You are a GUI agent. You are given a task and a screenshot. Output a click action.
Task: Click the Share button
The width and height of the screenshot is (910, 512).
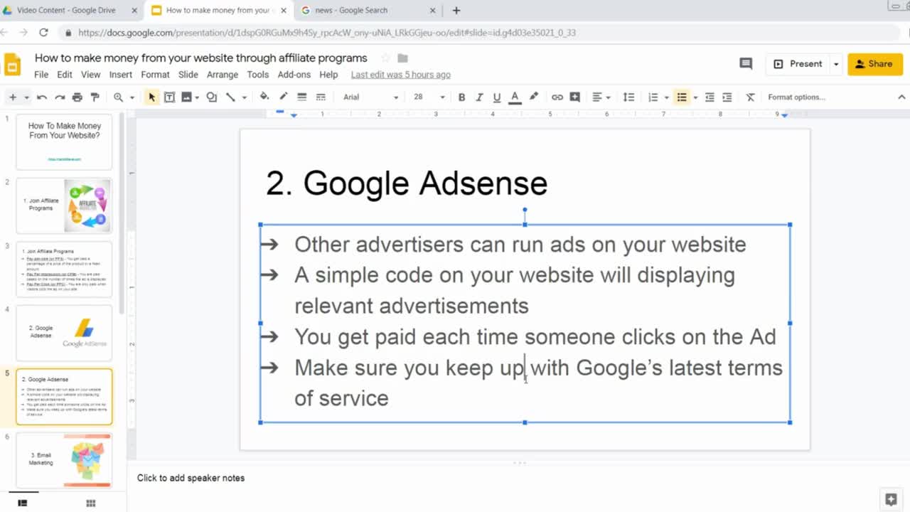pyautogui.click(x=874, y=64)
